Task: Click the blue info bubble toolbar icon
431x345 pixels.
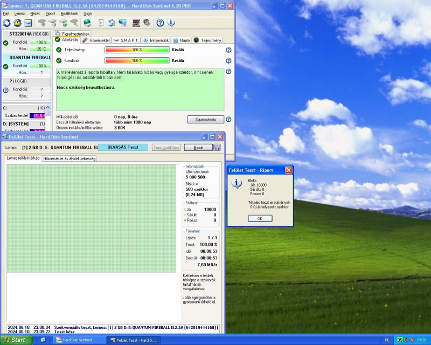Action: pos(171,23)
